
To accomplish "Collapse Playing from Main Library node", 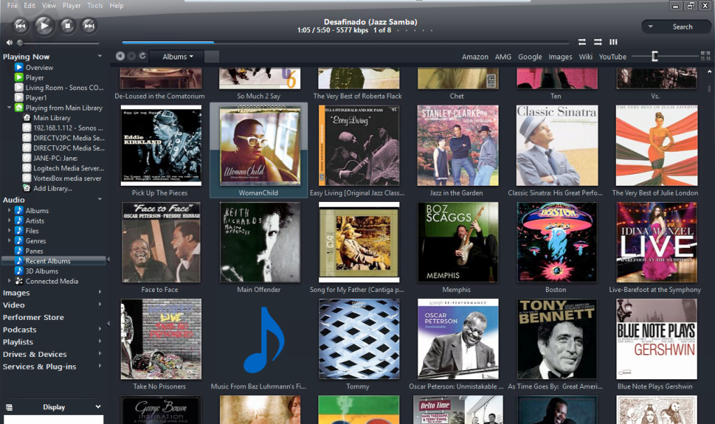I will 9,108.
